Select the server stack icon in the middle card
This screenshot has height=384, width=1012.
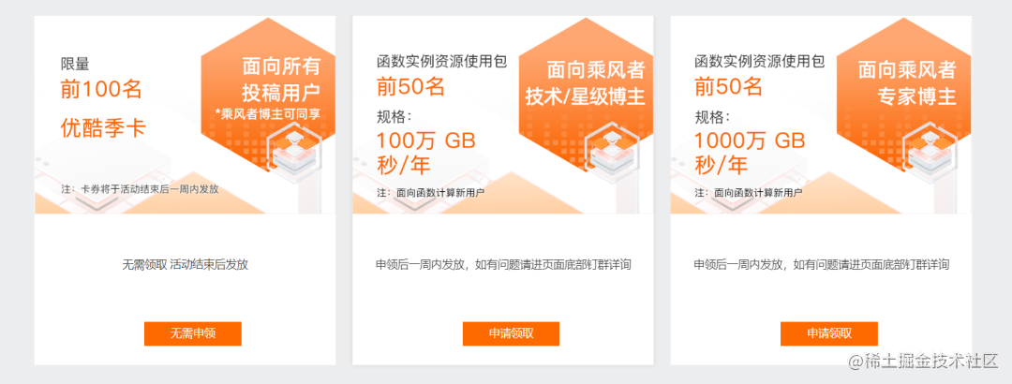pos(611,148)
